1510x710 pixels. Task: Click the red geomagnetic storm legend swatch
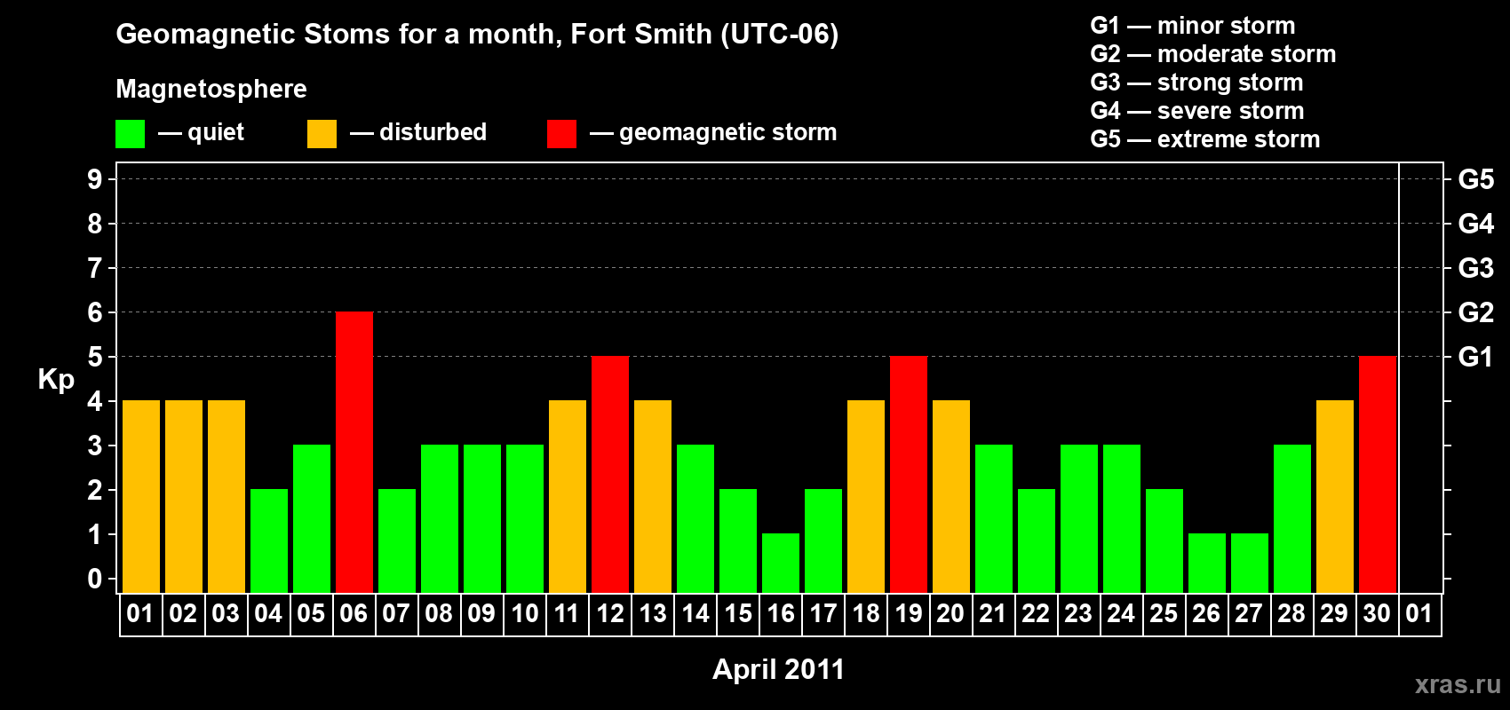pos(561,134)
